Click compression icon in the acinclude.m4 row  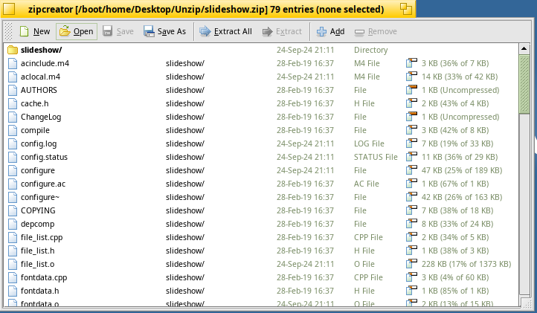411,63
